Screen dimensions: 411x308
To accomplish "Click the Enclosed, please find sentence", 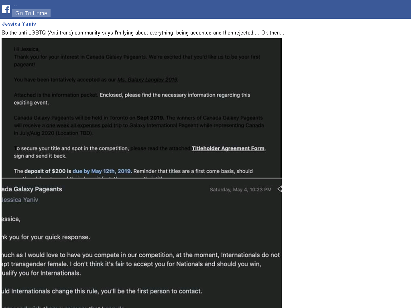I will (x=175, y=95).
